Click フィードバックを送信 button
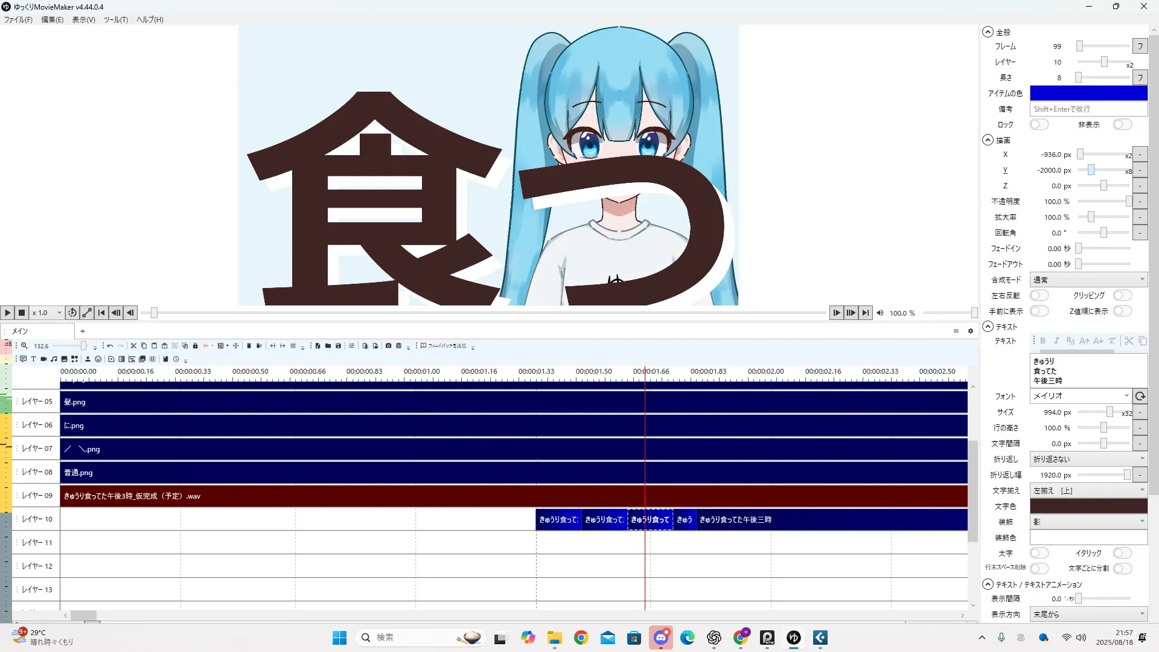This screenshot has width=1159, height=652. pyautogui.click(x=444, y=346)
